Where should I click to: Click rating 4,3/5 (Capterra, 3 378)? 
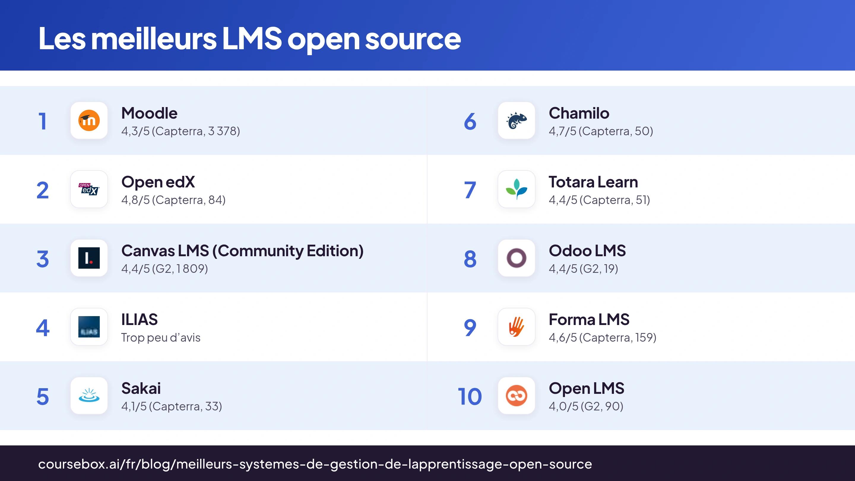coord(181,131)
